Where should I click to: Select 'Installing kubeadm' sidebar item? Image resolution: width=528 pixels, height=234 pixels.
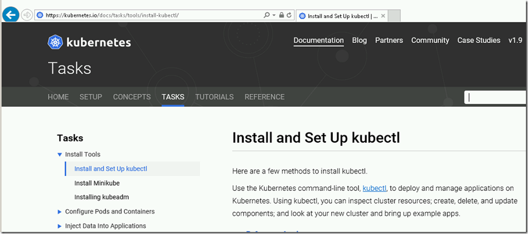101,197
